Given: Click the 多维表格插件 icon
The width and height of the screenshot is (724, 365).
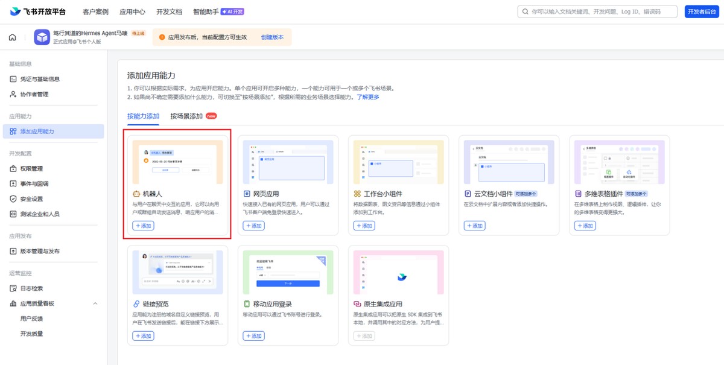Looking at the screenshot, I should tap(579, 194).
